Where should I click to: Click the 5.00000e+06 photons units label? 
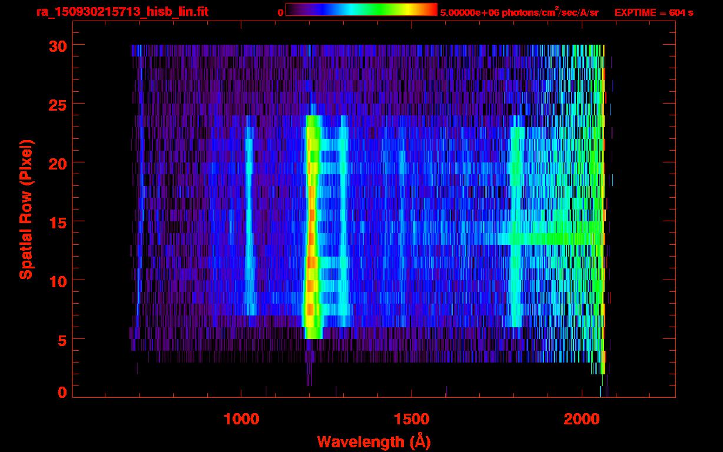click(x=519, y=12)
